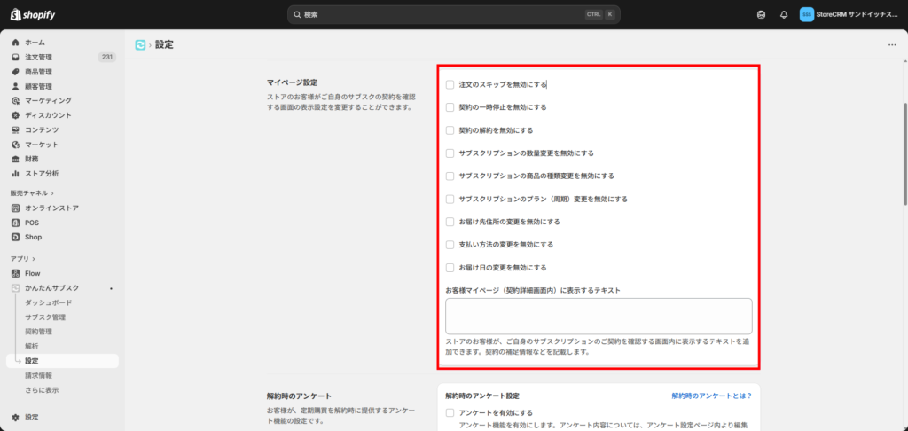
Task: Click the ディスカウント discount icon
Action: click(16, 115)
